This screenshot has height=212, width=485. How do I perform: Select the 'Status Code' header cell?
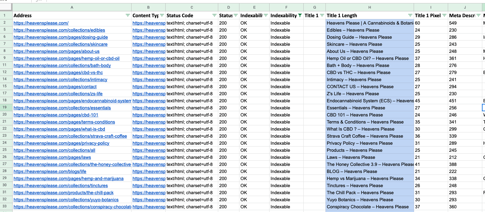coord(192,15)
